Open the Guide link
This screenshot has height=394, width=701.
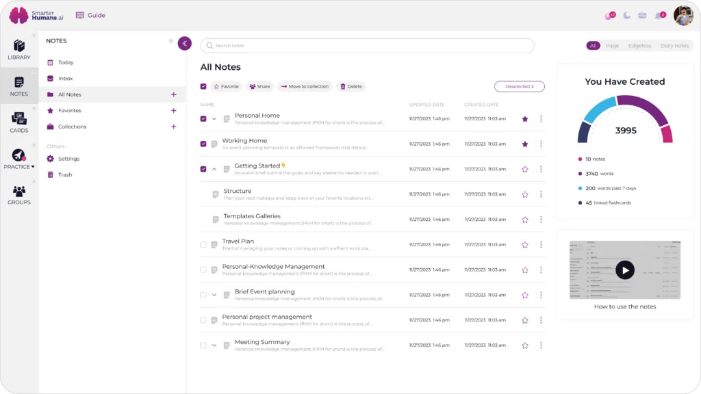[91, 15]
